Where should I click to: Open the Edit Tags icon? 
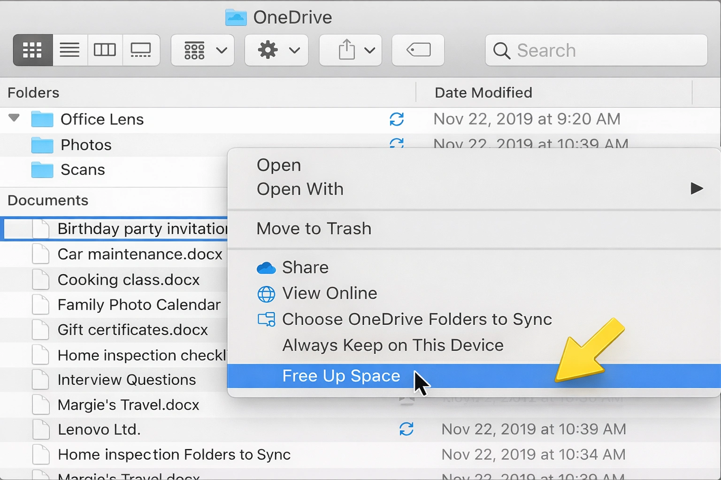418,50
